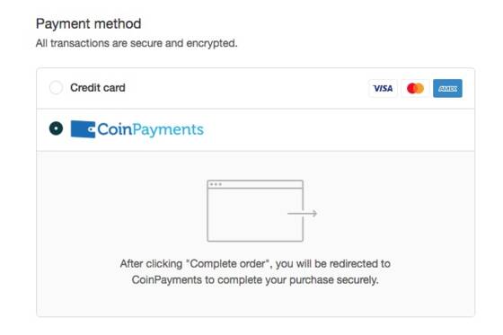Viewport: 503px width, 335px height.
Task: Click the light blue 'Payments' logo text
Action: click(168, 130)
